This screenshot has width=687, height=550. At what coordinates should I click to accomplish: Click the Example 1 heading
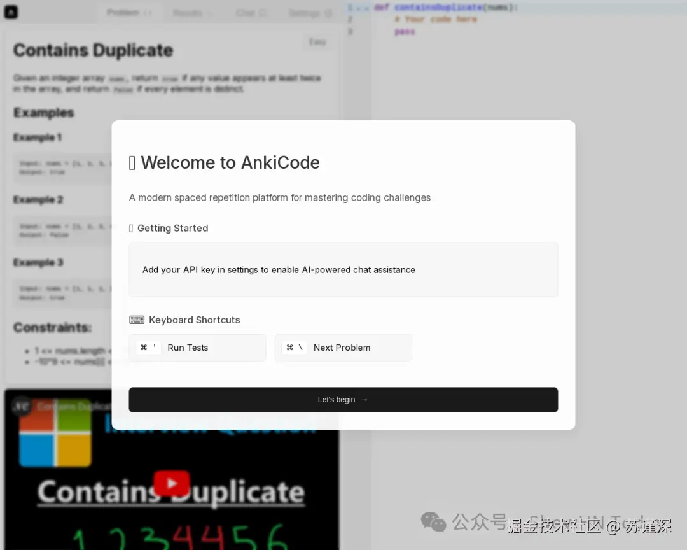(x=38, y=137)
